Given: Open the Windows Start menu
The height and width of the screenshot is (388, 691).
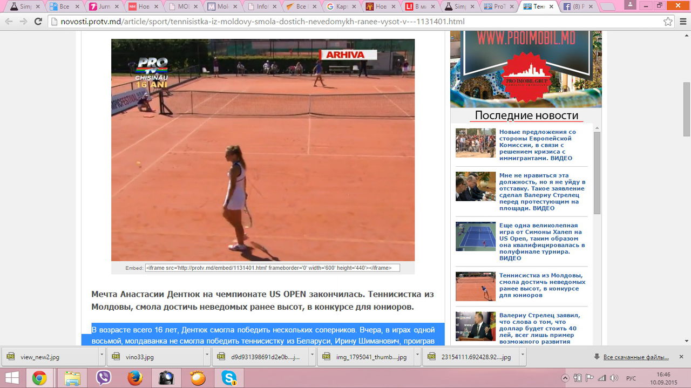Looking at the screenshot, I should point(12,378).
